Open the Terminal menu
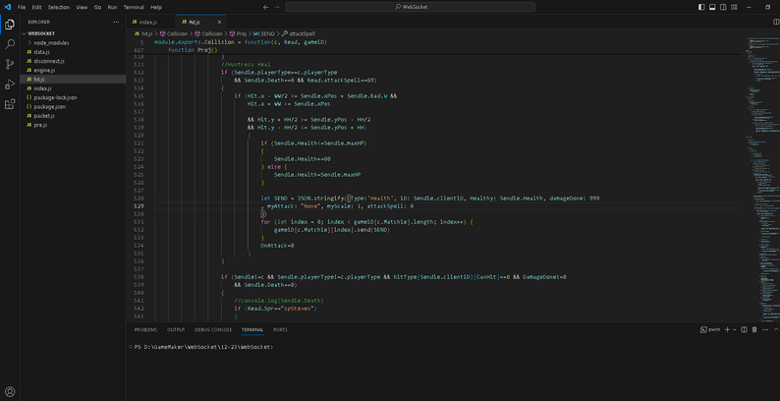780x401 pixels. [x=134, y=8]
